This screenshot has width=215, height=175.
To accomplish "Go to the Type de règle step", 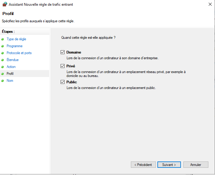I will click(16, 39).
